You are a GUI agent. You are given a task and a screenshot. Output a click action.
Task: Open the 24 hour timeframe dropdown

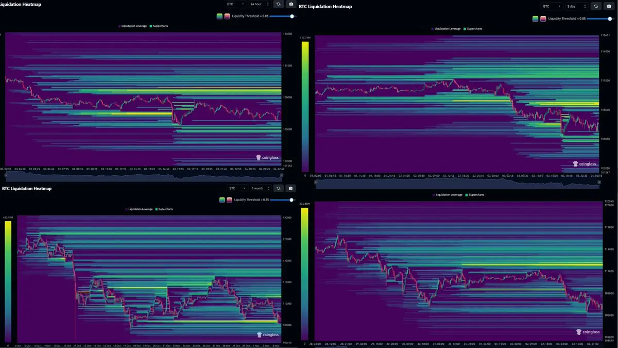[259, 4]
